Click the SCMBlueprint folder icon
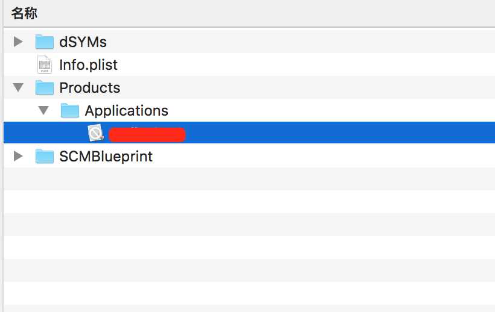The width and height of the screenshot is (495, 312). [x=45, y=156]
